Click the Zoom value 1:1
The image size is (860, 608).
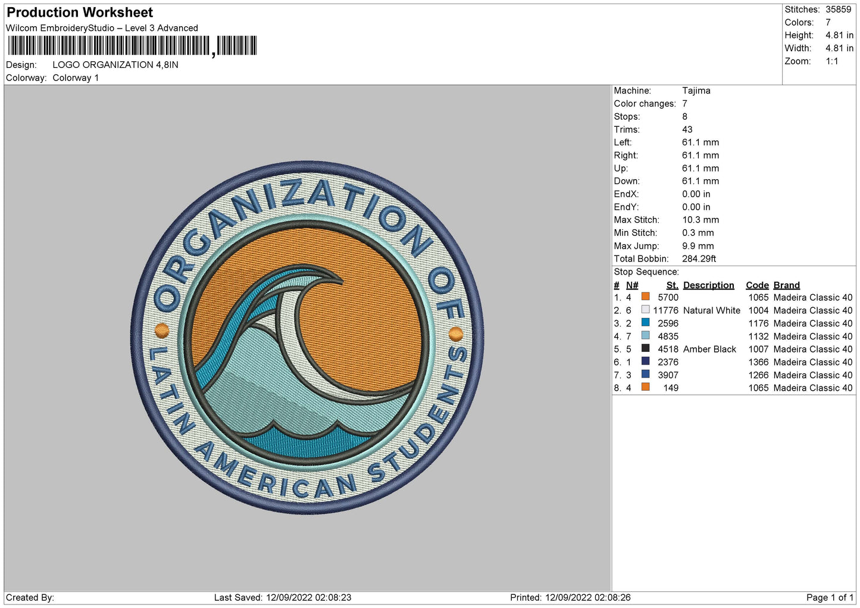[831, 61]
